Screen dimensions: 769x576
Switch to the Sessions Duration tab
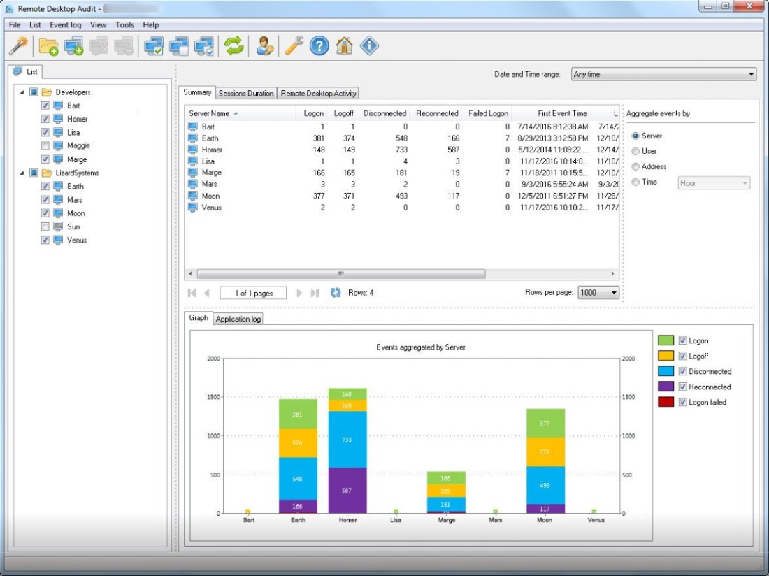(245, 94)
